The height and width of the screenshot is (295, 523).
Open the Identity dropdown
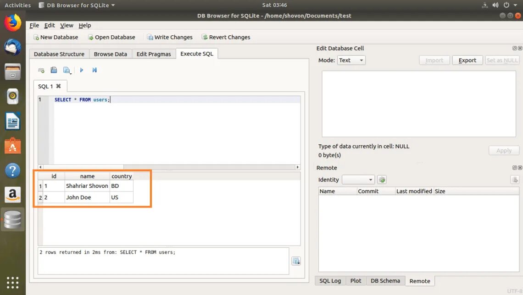click(x=358, y=180)
